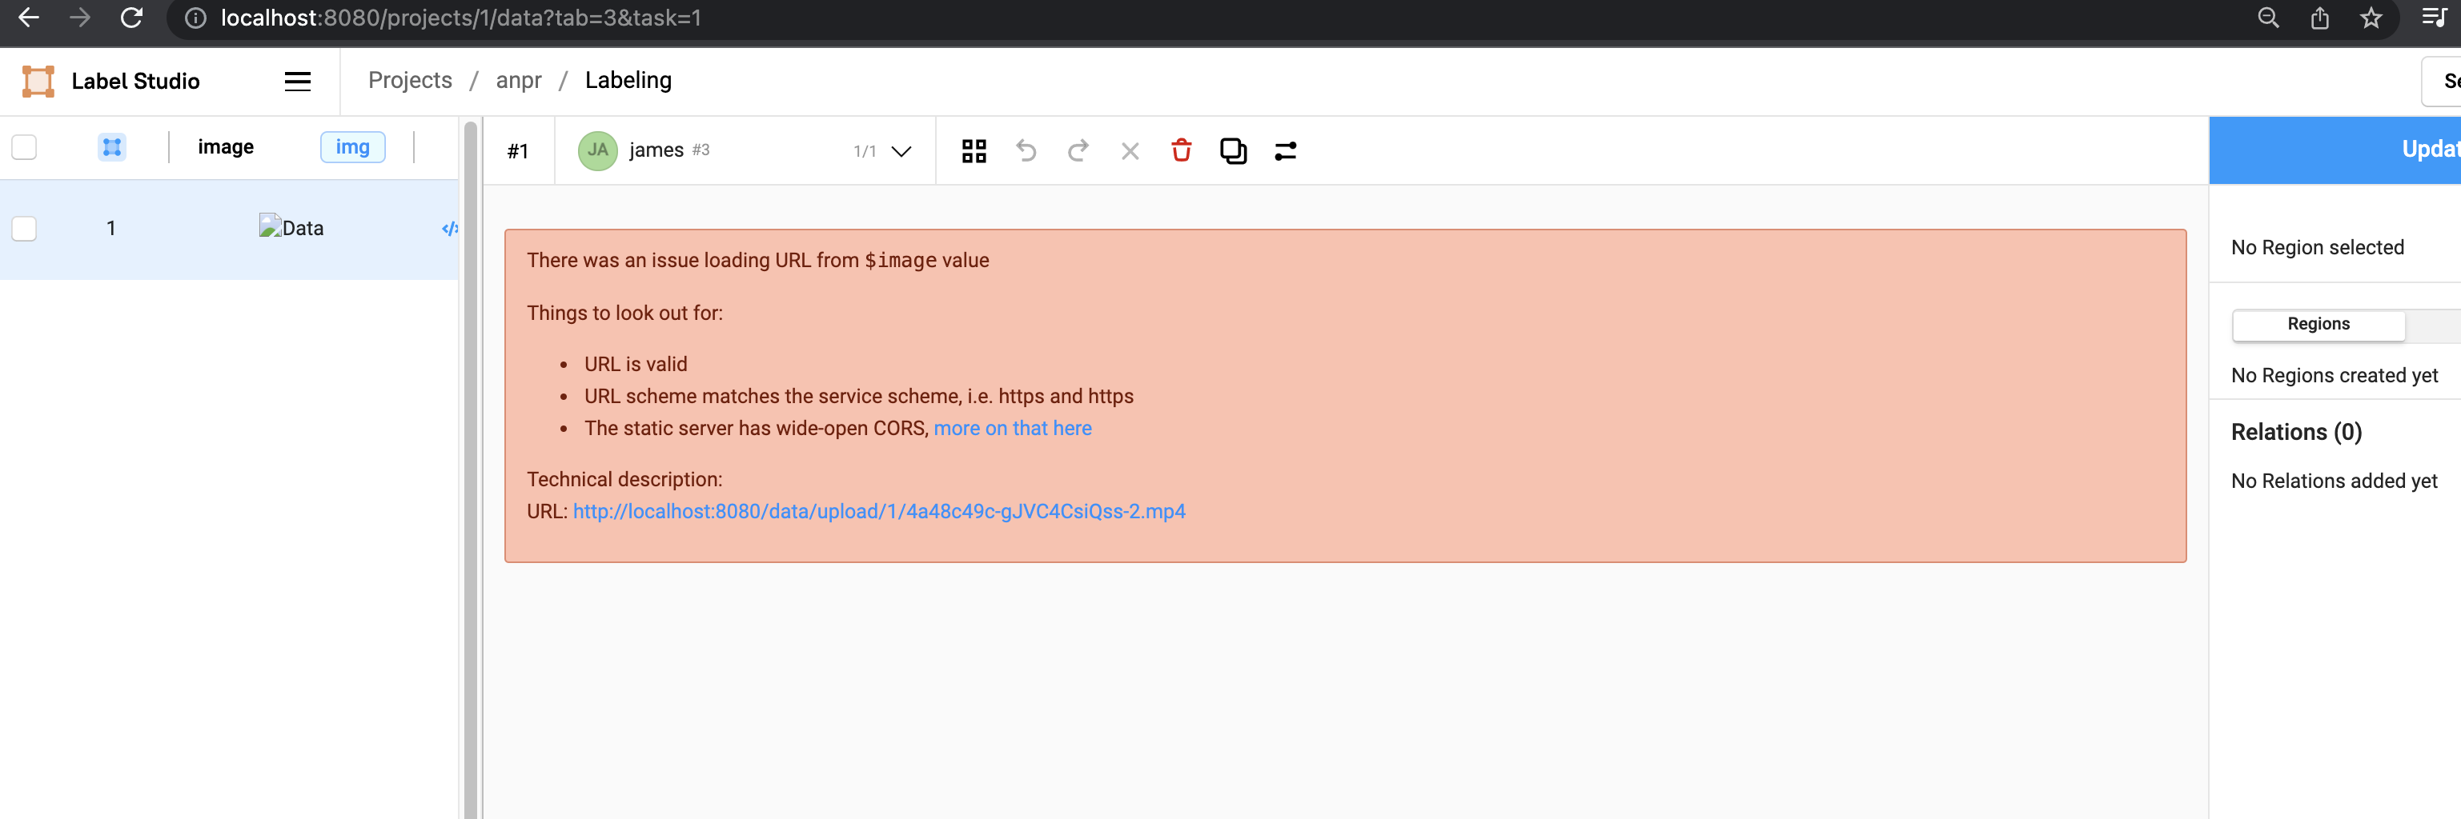Open the hamburger navigation menu
2461x819 pixels.
297,81
